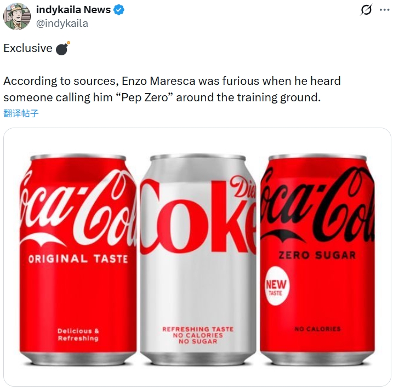Click NO CALORIES text on Zero Sugar can
This screenshot has width=393, height=391.
coord(317,329)
